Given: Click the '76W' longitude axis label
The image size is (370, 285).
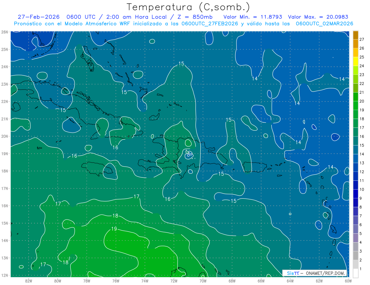Looking at the screenshot, I should [116, 281].
